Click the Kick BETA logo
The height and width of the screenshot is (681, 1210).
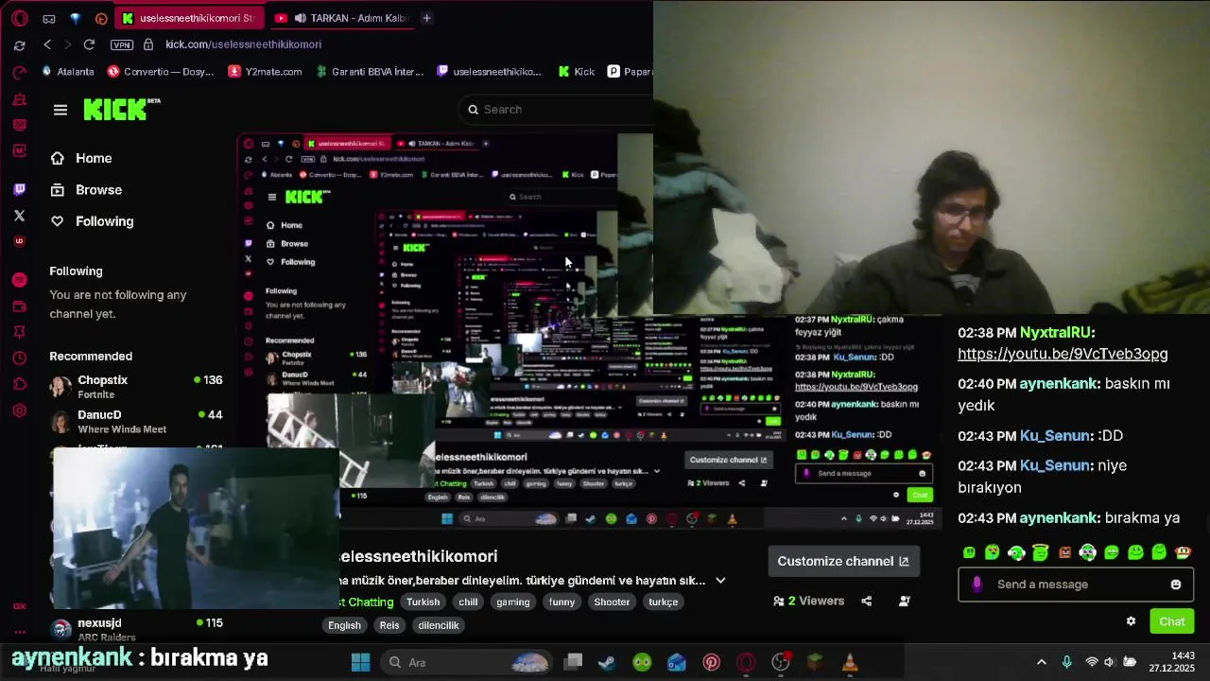click(x=122, y=109)
